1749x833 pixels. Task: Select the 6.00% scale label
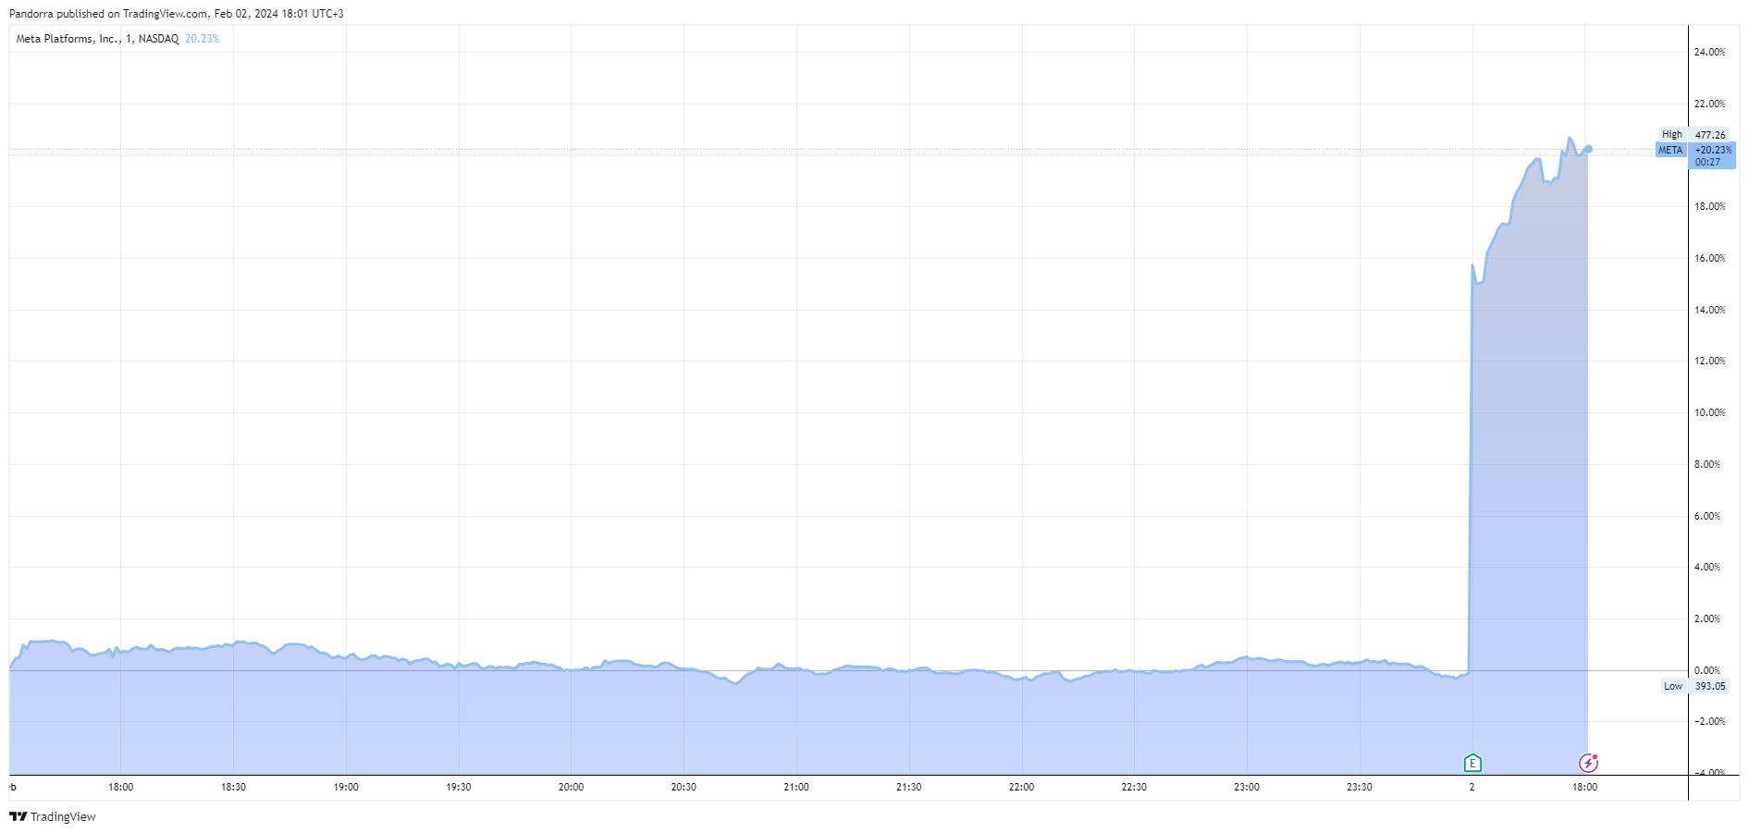(x=1707, y=516)
